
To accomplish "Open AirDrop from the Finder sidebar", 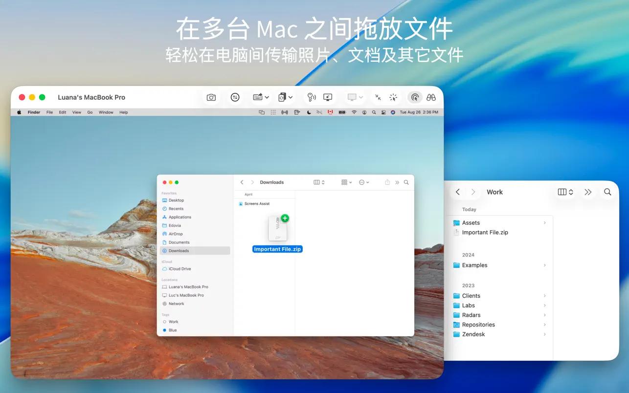I will coord(176,234).
